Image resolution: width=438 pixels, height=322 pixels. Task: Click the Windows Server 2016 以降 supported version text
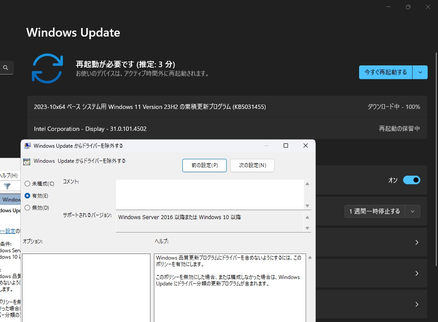(179, 217)
